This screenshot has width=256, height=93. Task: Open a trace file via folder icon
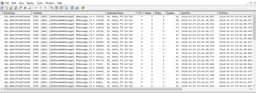(11, 8)
